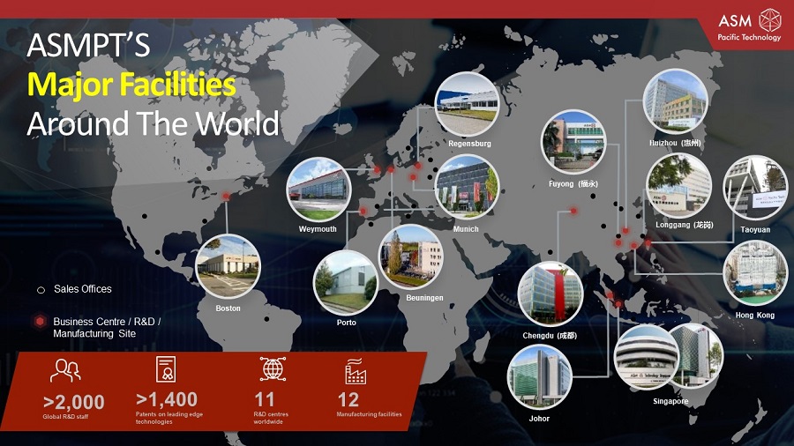Click the 'Beuningen' label
794x446 pixels.
tap(424, 298)
